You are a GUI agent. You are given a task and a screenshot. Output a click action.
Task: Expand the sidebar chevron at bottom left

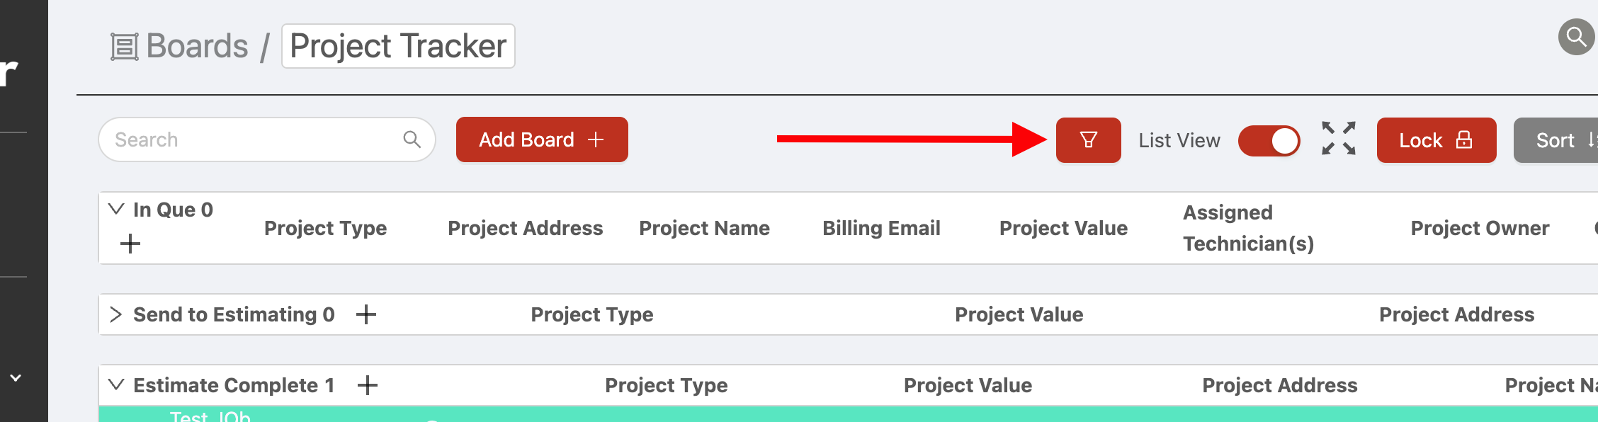click(16, 378)
